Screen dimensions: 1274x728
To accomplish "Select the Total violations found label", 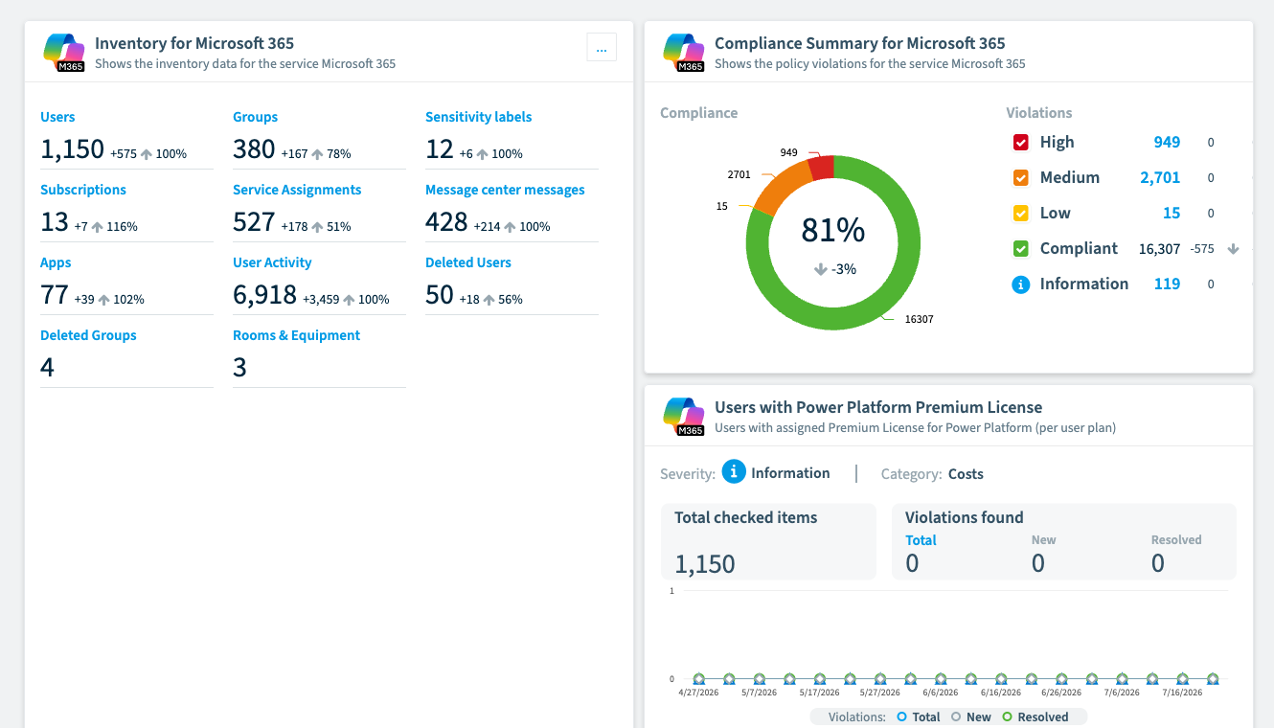I will 921,540.
